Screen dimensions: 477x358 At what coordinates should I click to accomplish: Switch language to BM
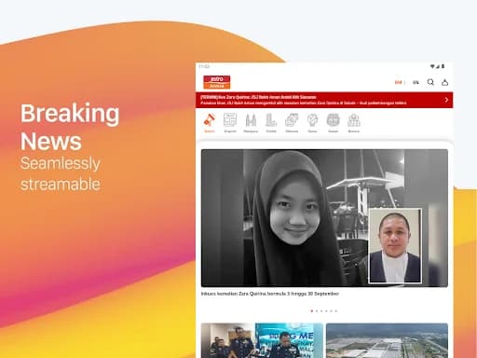(398, 82)
